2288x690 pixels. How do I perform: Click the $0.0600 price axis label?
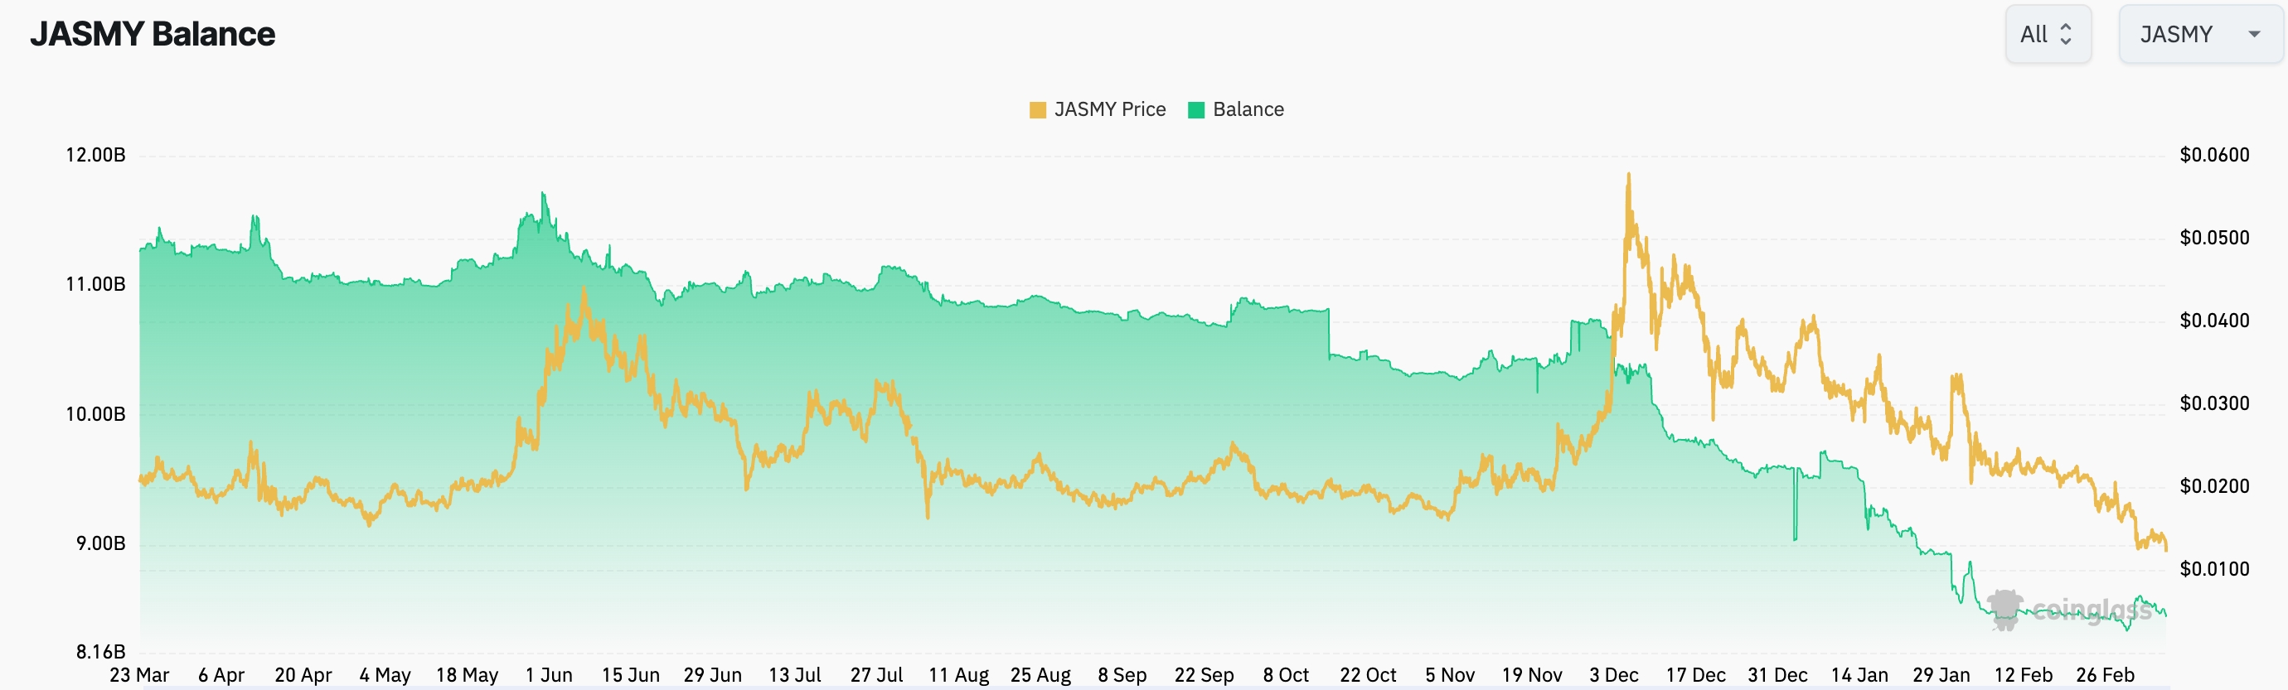[x=2213, y=155]
